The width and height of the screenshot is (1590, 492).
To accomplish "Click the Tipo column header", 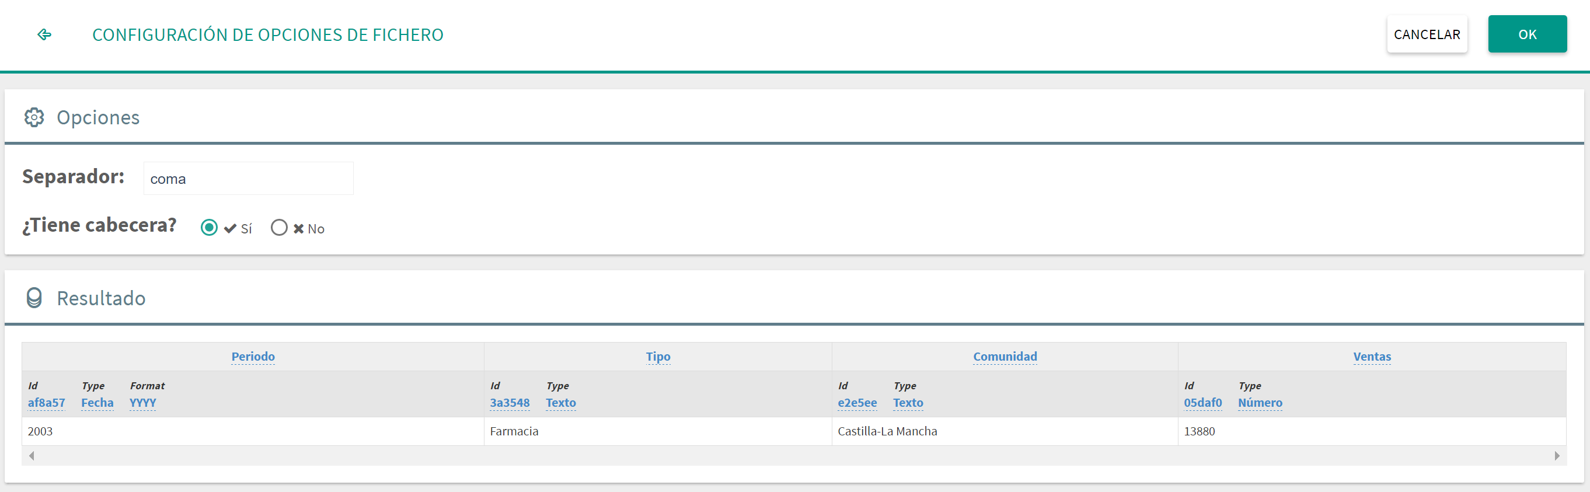I will pos(657,356).
